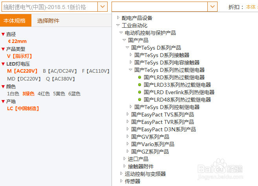
Task: Click the 施耐德电气(中国)-2018.5.1版价格 field
Action: coord(50,7)
